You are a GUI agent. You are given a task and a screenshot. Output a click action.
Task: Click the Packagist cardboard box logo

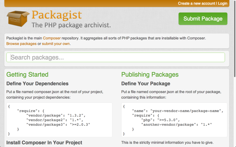(18, 18)
